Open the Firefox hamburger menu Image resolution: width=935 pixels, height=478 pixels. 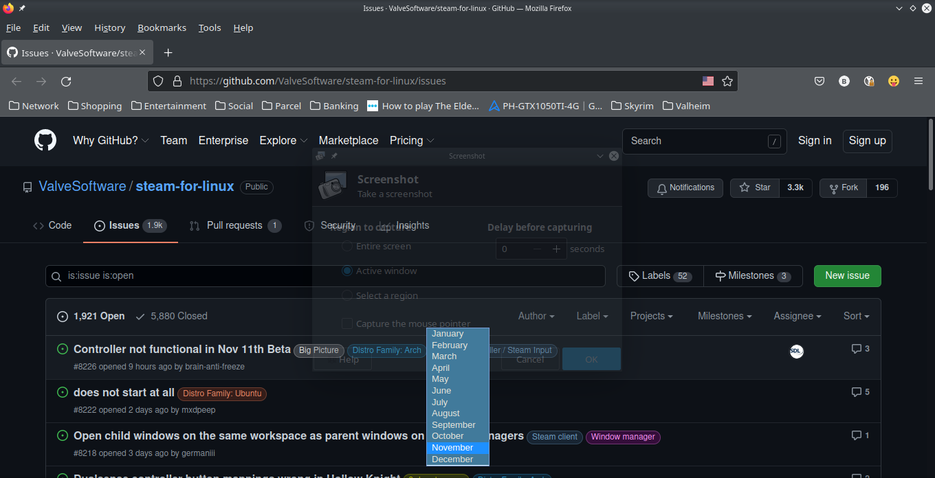[918, 81]
